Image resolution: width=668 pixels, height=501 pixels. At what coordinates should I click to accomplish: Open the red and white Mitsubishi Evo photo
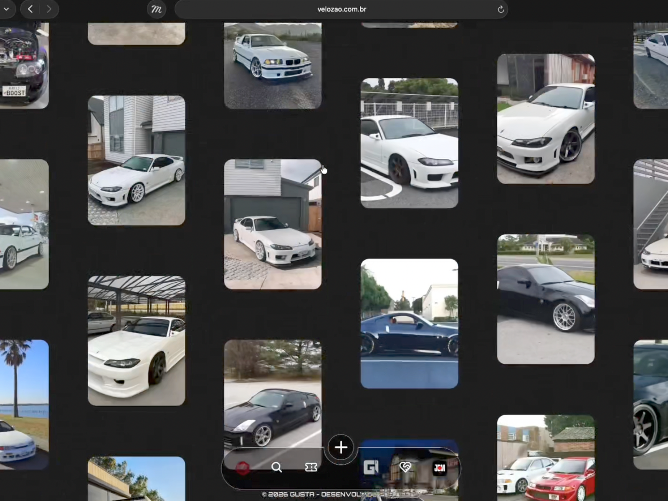click(546, 458)
